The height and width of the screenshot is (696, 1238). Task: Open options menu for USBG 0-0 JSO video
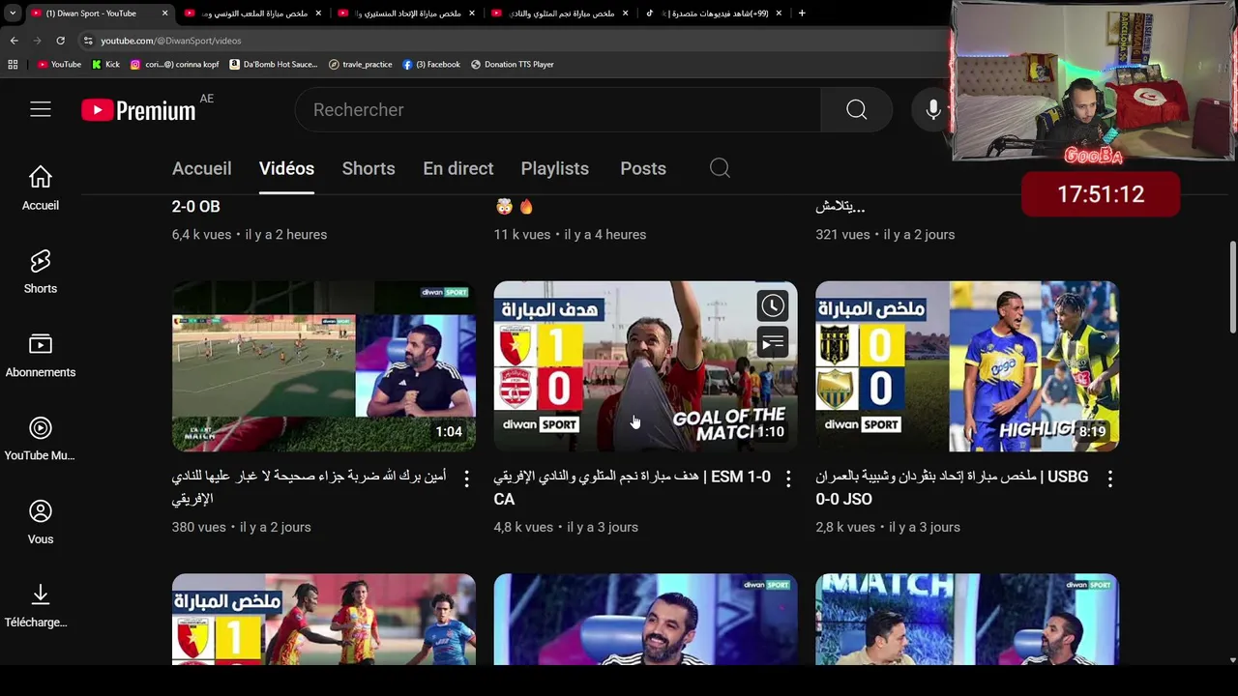pyautogui.click(x=1109, y=478)
